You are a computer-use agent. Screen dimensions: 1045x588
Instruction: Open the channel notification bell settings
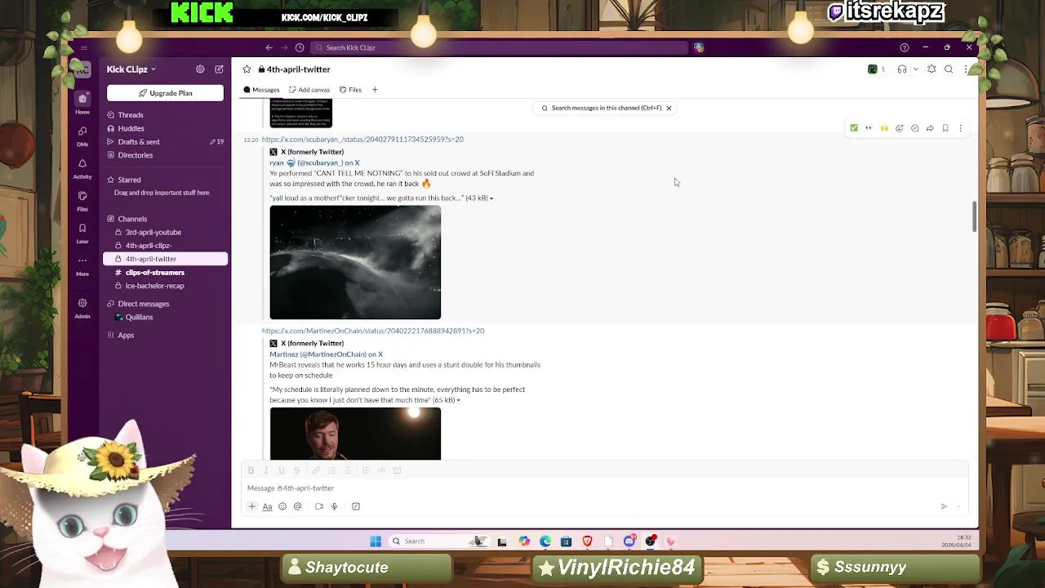click(x=932, y=69)
